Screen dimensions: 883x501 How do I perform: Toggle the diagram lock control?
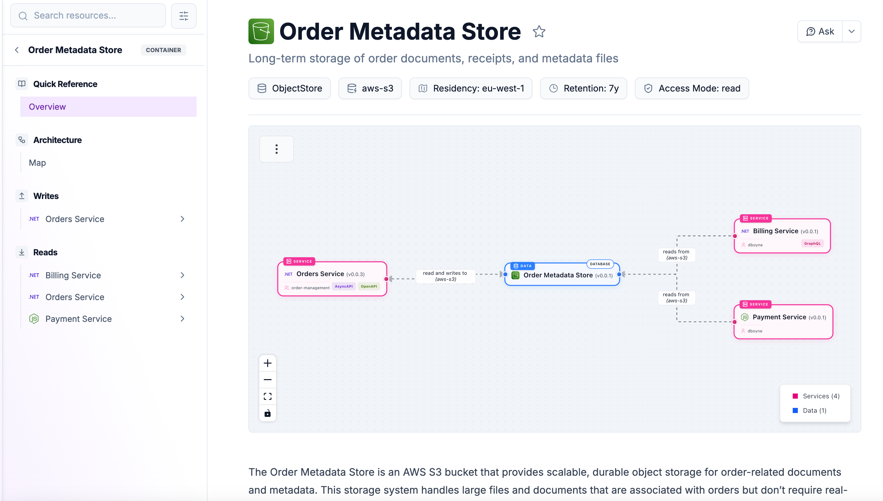coord(267,413)
